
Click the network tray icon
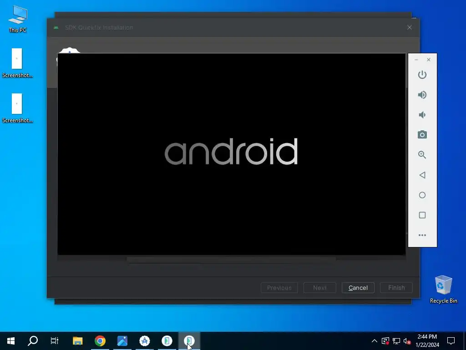click(396, 341)
